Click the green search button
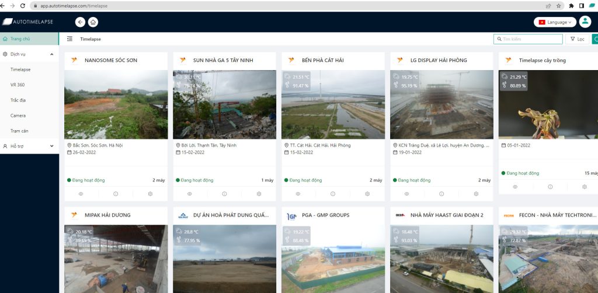Image resolution: width=598 pixels, height=293 pixels. pyautogui.click(x=595, y=39)
